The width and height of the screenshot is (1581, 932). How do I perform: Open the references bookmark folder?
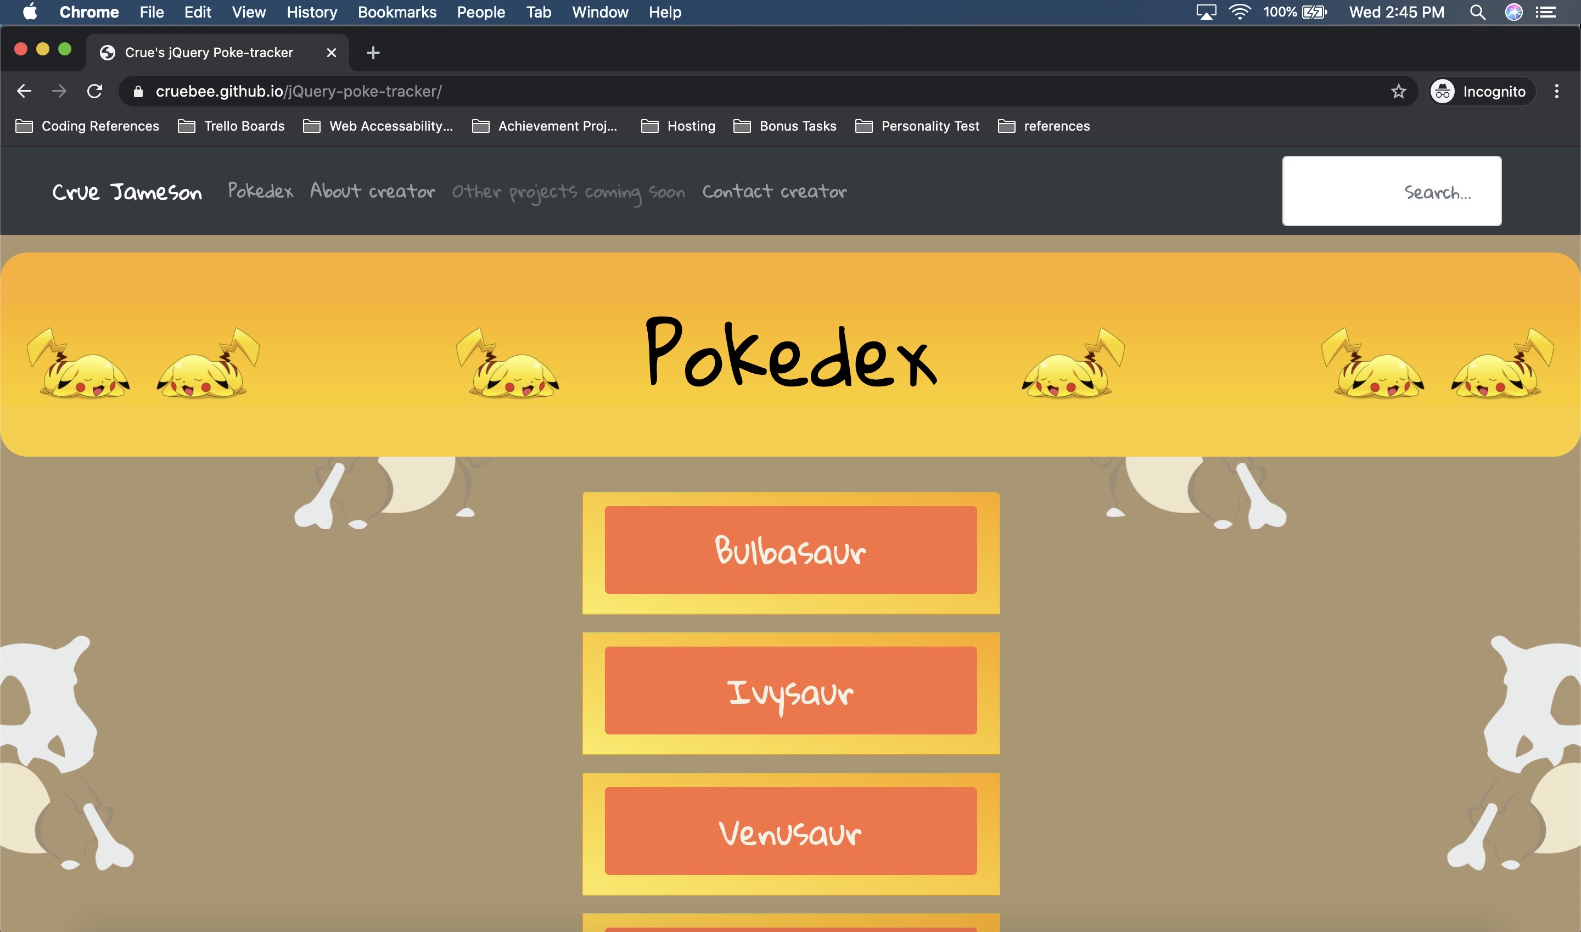[x=1044, y=126]
